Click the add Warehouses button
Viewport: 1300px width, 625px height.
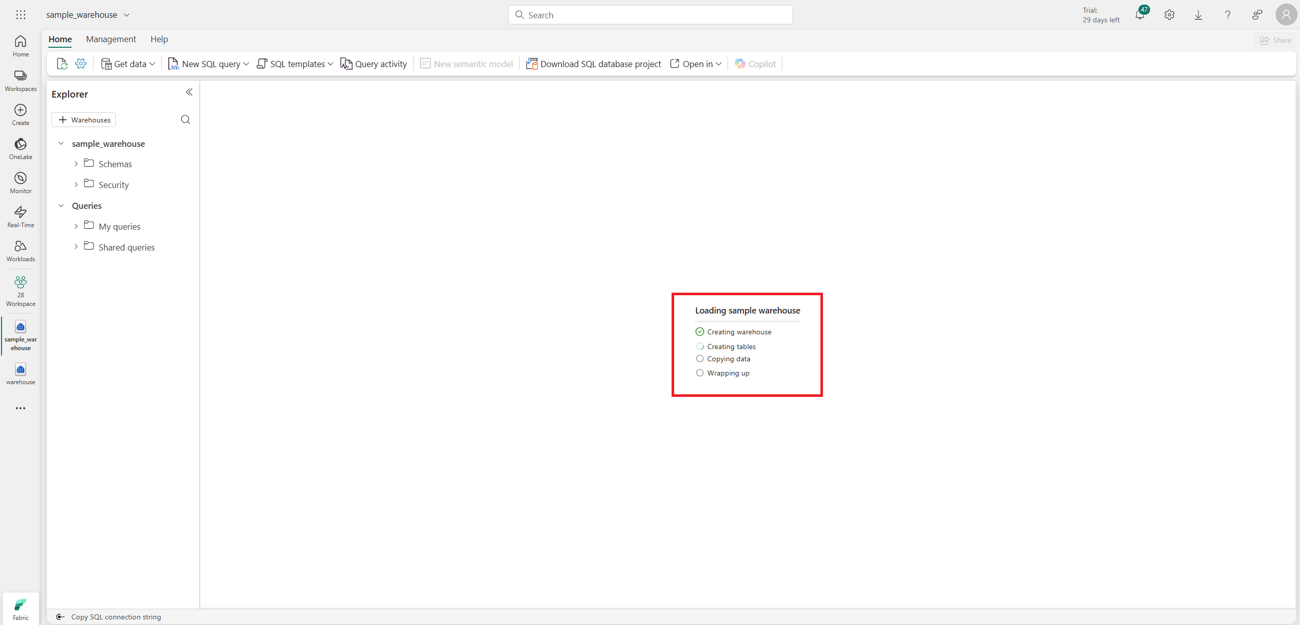[x=84, y=119]
